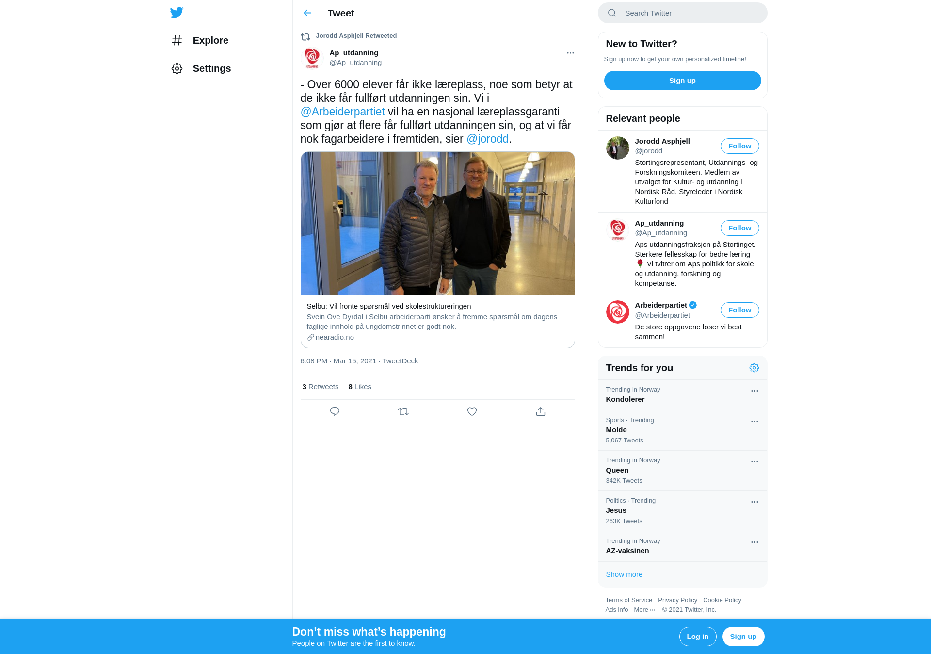Open Settings in the left sidebar

(x=201, y=68)
